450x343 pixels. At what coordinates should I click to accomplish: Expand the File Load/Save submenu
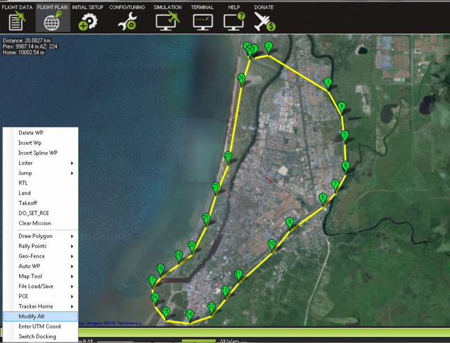40,286
